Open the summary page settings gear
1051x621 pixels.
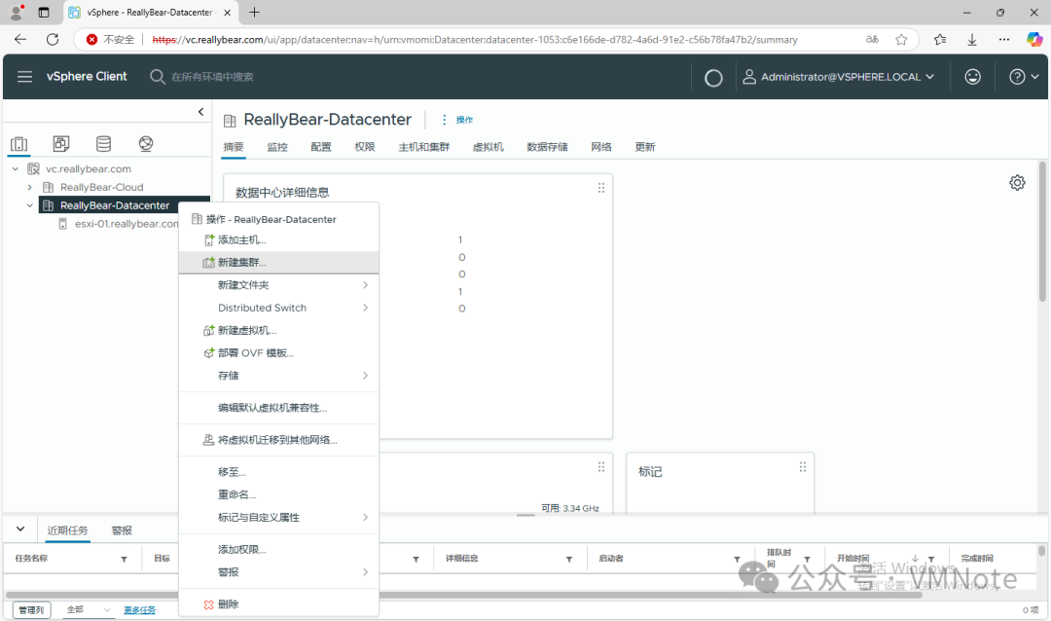[x=1017, y=182]
